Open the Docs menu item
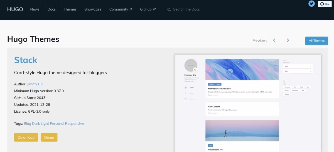334x152 pixels. click(51, 9)
